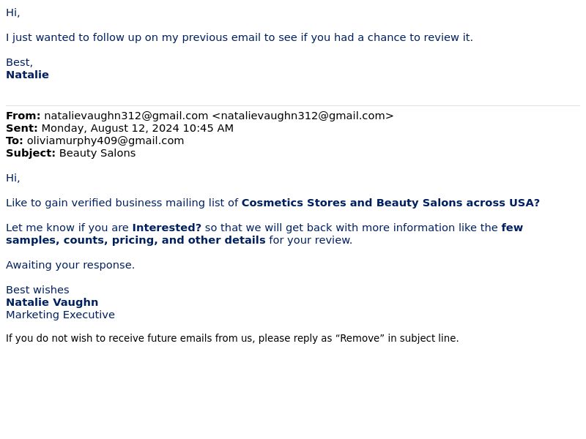Select the bold "Natalie" signature

coord(27,75)
